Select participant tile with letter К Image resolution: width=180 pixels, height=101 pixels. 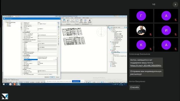pos(141,45)
